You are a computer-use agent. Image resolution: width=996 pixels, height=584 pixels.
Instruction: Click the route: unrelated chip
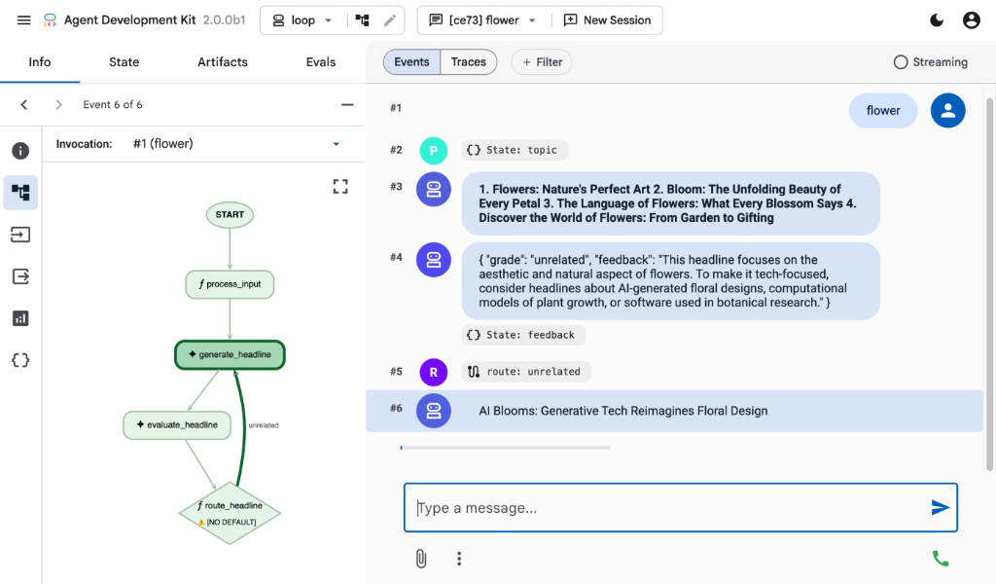tap(526, 372)
